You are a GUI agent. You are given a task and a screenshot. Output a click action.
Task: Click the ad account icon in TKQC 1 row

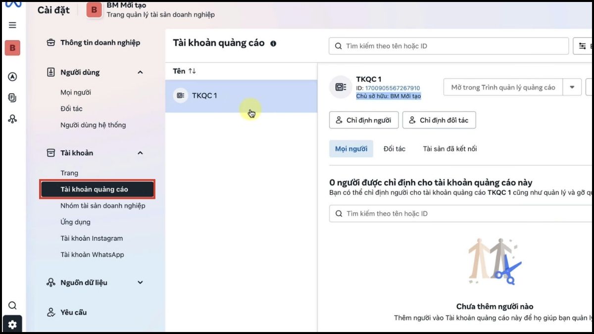pos(181,95)
